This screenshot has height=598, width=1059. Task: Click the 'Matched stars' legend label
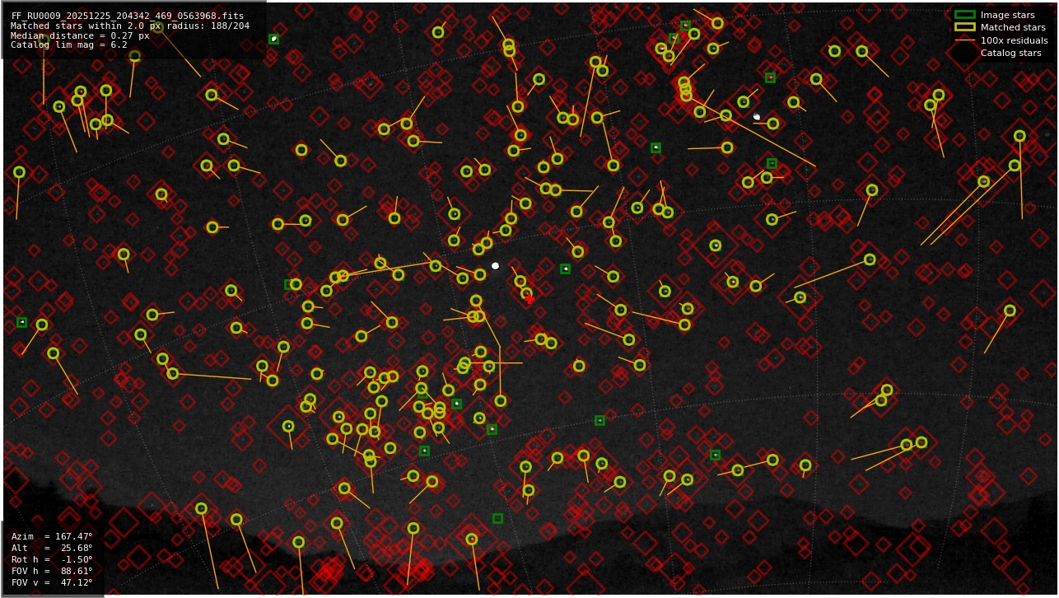(x=1013, y=27)
